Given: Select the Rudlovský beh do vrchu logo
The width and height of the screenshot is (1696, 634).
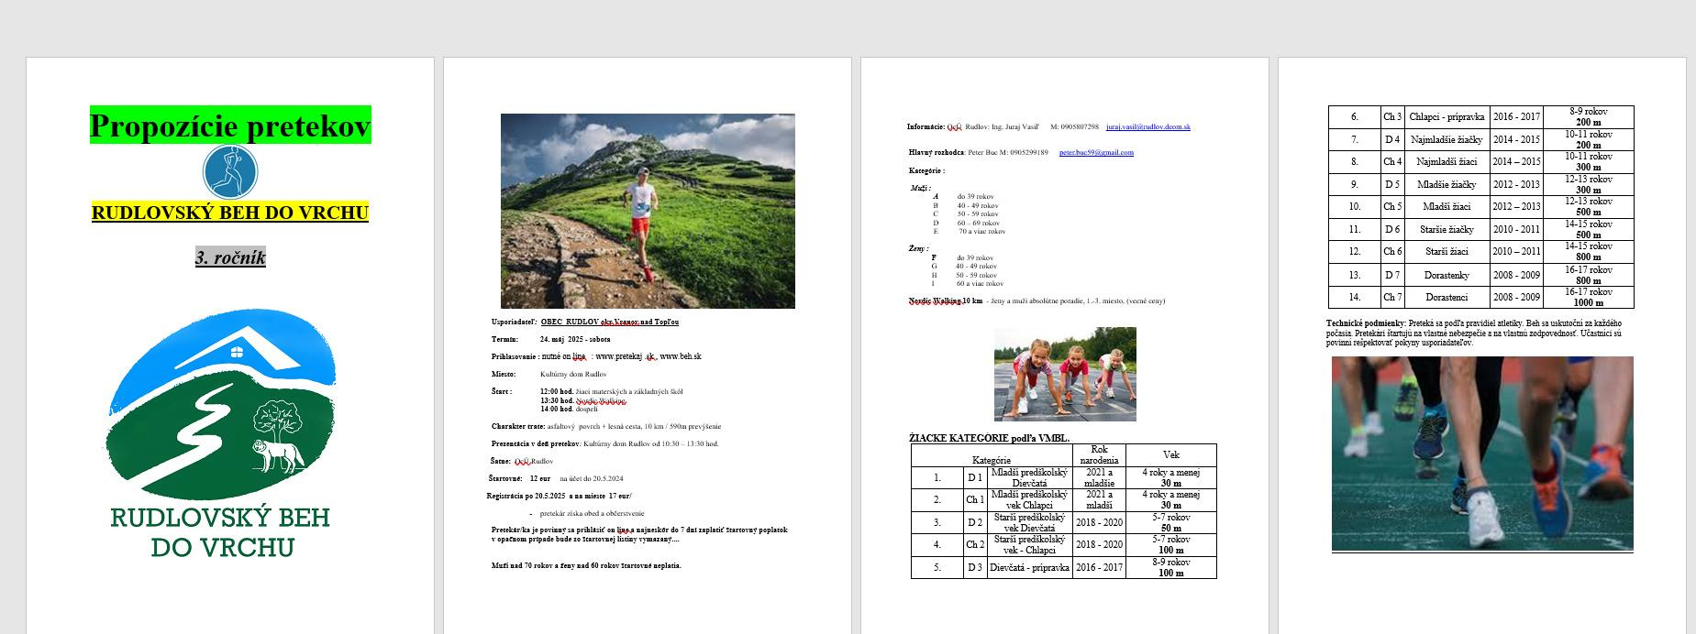Looking at the screenshot, I should click(x=221, y=431).
